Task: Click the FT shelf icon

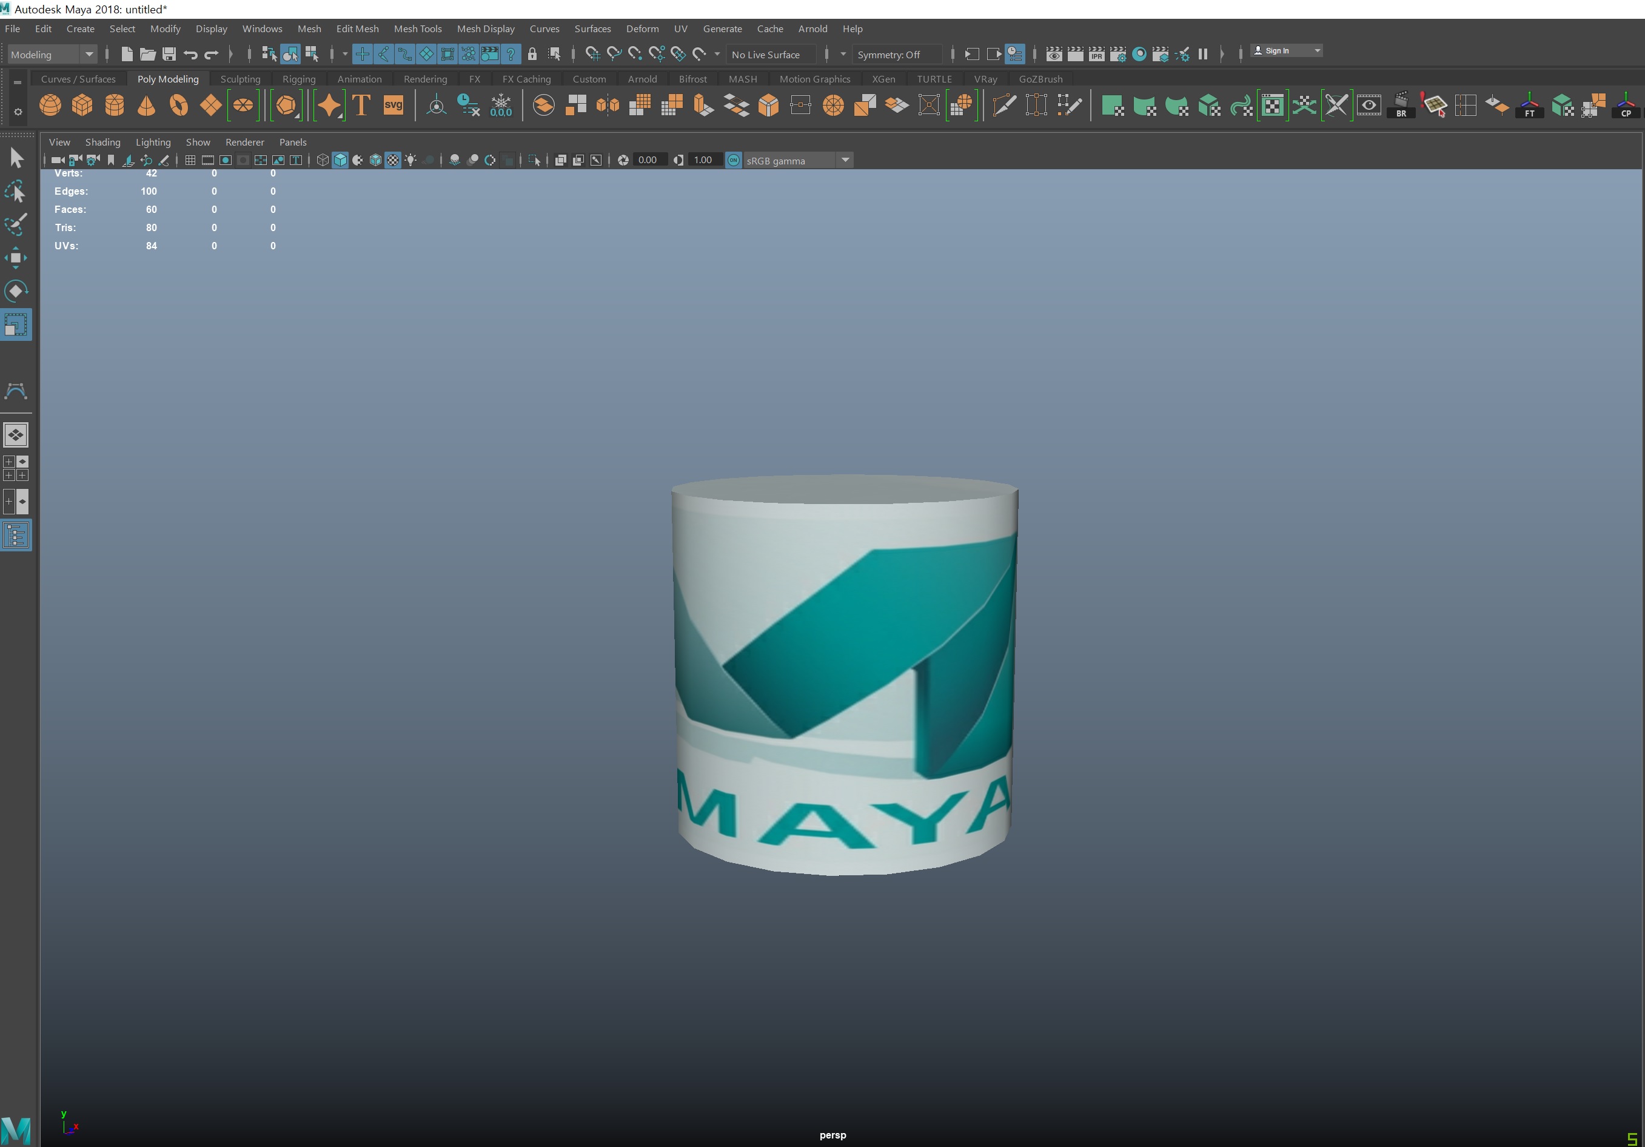Action: coord(1530,106)
